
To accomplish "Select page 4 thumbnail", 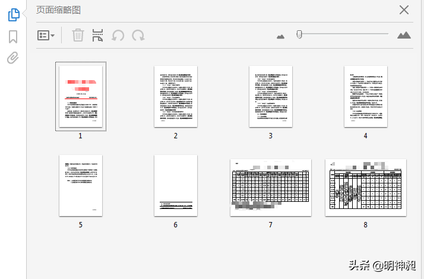I will 366,97.
